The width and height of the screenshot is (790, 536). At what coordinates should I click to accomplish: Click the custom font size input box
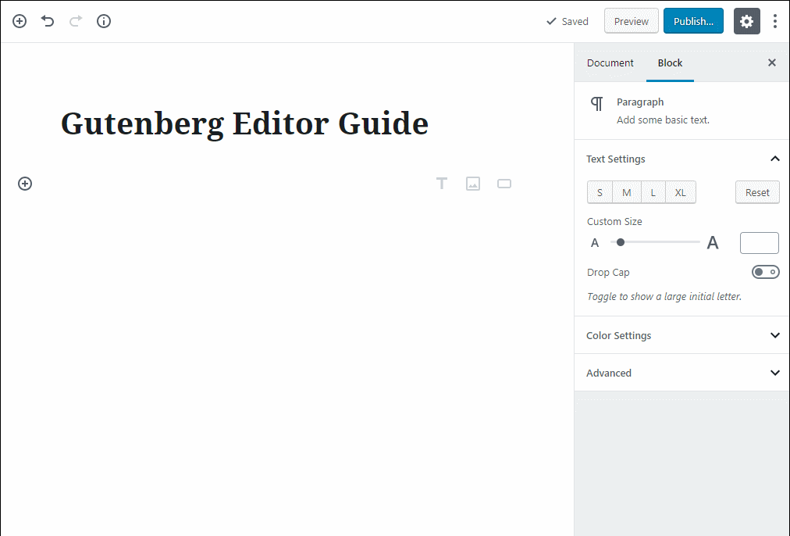point(759,243)
